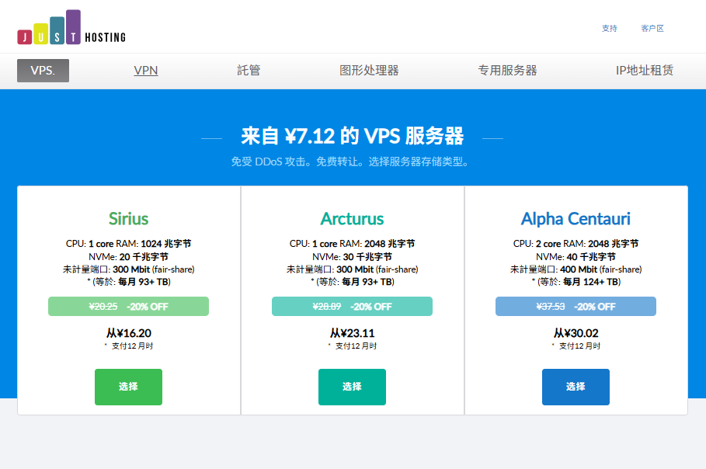
Task: Click the Sirius price 从¥16.20
Action: (129, 332)
